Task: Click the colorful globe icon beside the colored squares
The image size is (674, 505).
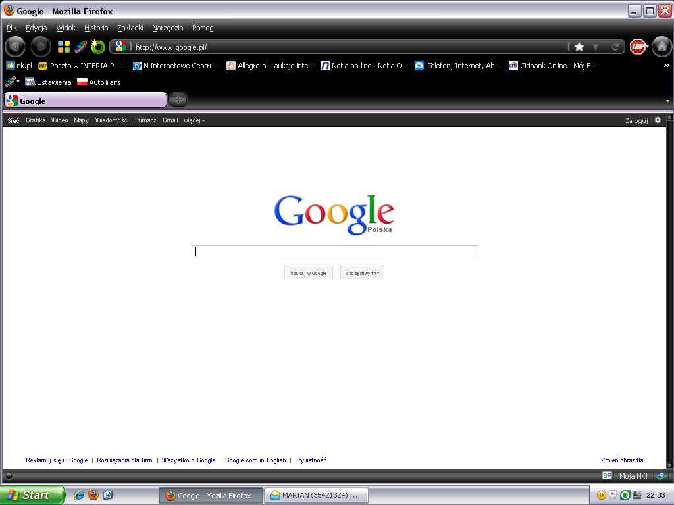Action: (x=80, y=47)
